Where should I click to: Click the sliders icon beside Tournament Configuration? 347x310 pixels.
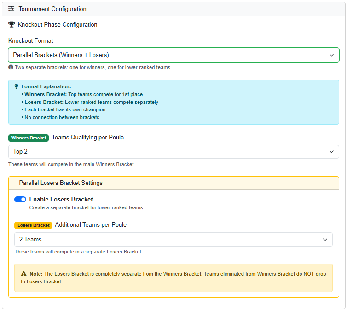click(12, 9)
